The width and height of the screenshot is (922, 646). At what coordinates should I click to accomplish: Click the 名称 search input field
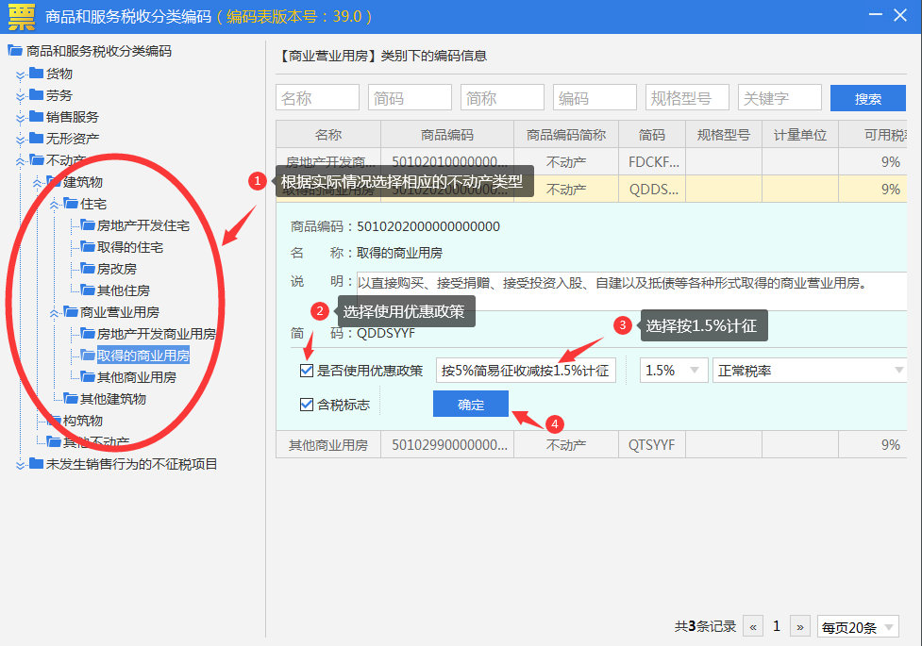pos(317,97)
